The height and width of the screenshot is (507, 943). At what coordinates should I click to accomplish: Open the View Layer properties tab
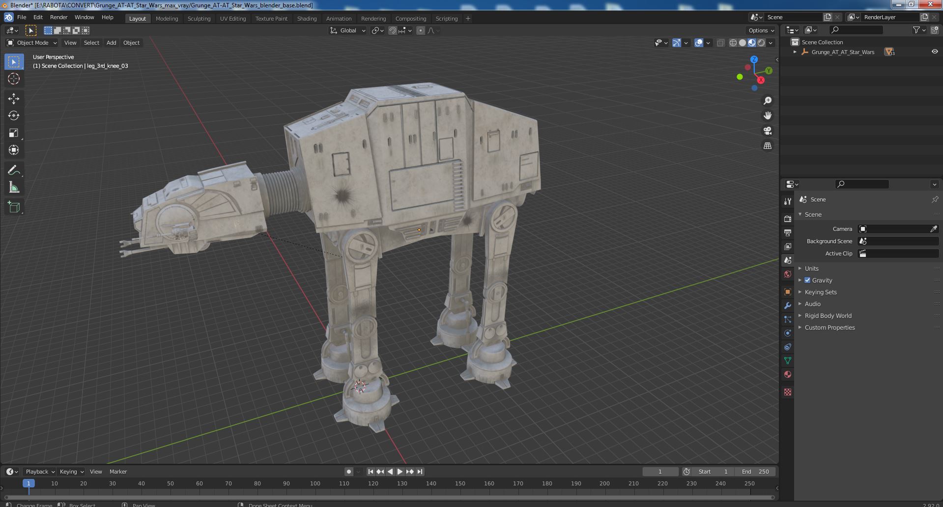pyautogui.click(x=788, y=246)
